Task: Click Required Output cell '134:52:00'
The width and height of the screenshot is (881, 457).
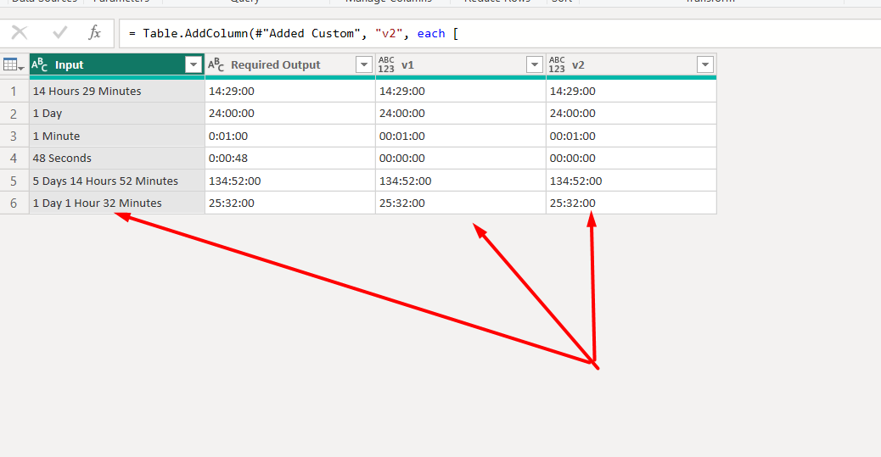Action: (290, 181)
